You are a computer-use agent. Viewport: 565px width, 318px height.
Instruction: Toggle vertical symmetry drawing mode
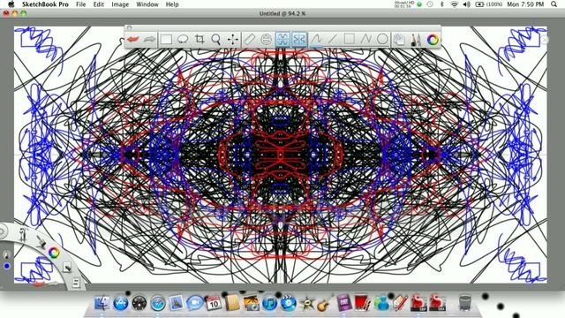pyautogui.click(x=282, y=39)
